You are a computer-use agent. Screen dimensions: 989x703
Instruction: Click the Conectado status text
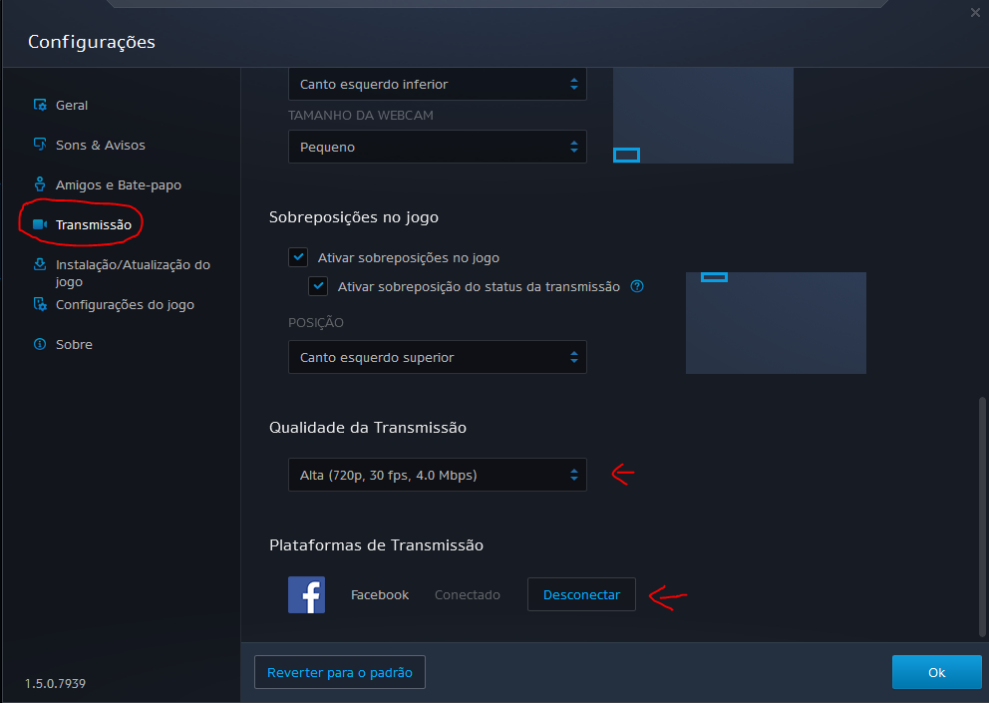pyautogui.click(x=468, y=594)
